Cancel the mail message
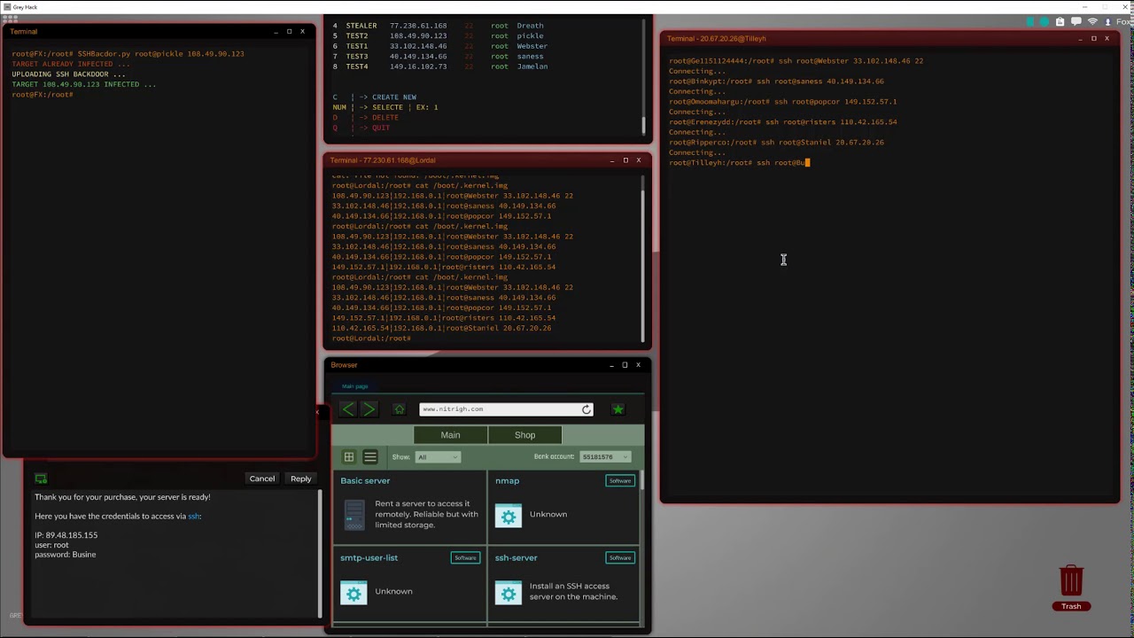This screenshot has width=1134, height=638. pos(262,478)
